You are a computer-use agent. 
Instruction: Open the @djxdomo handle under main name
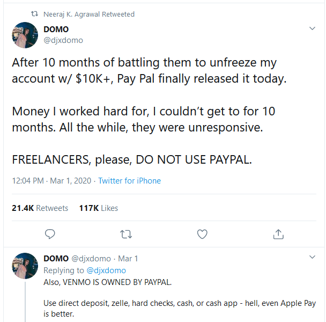[63, 40]
